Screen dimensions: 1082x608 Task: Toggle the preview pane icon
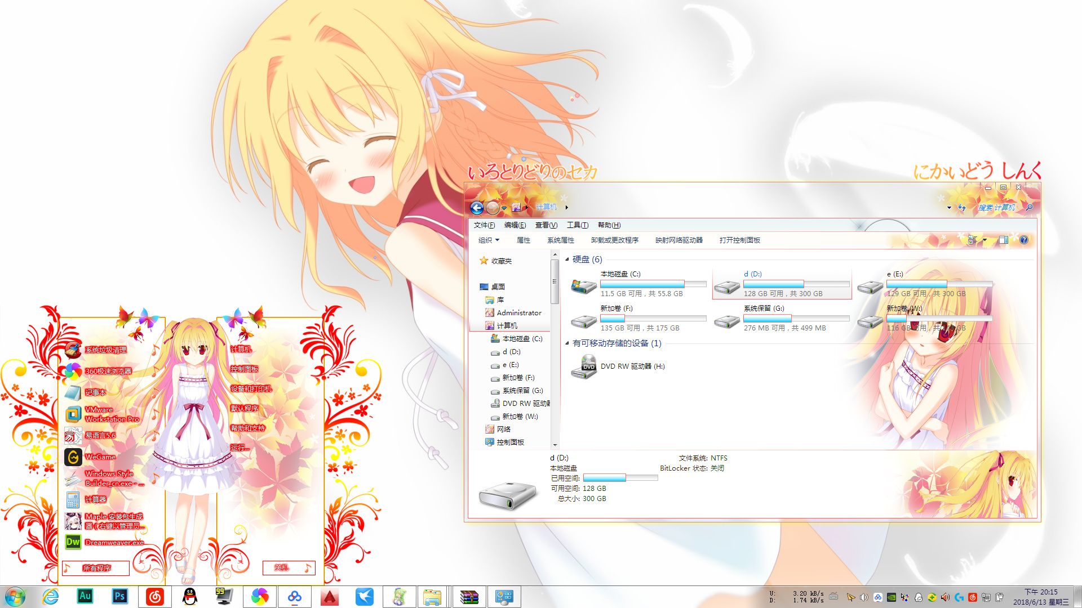pos(1003,240)
